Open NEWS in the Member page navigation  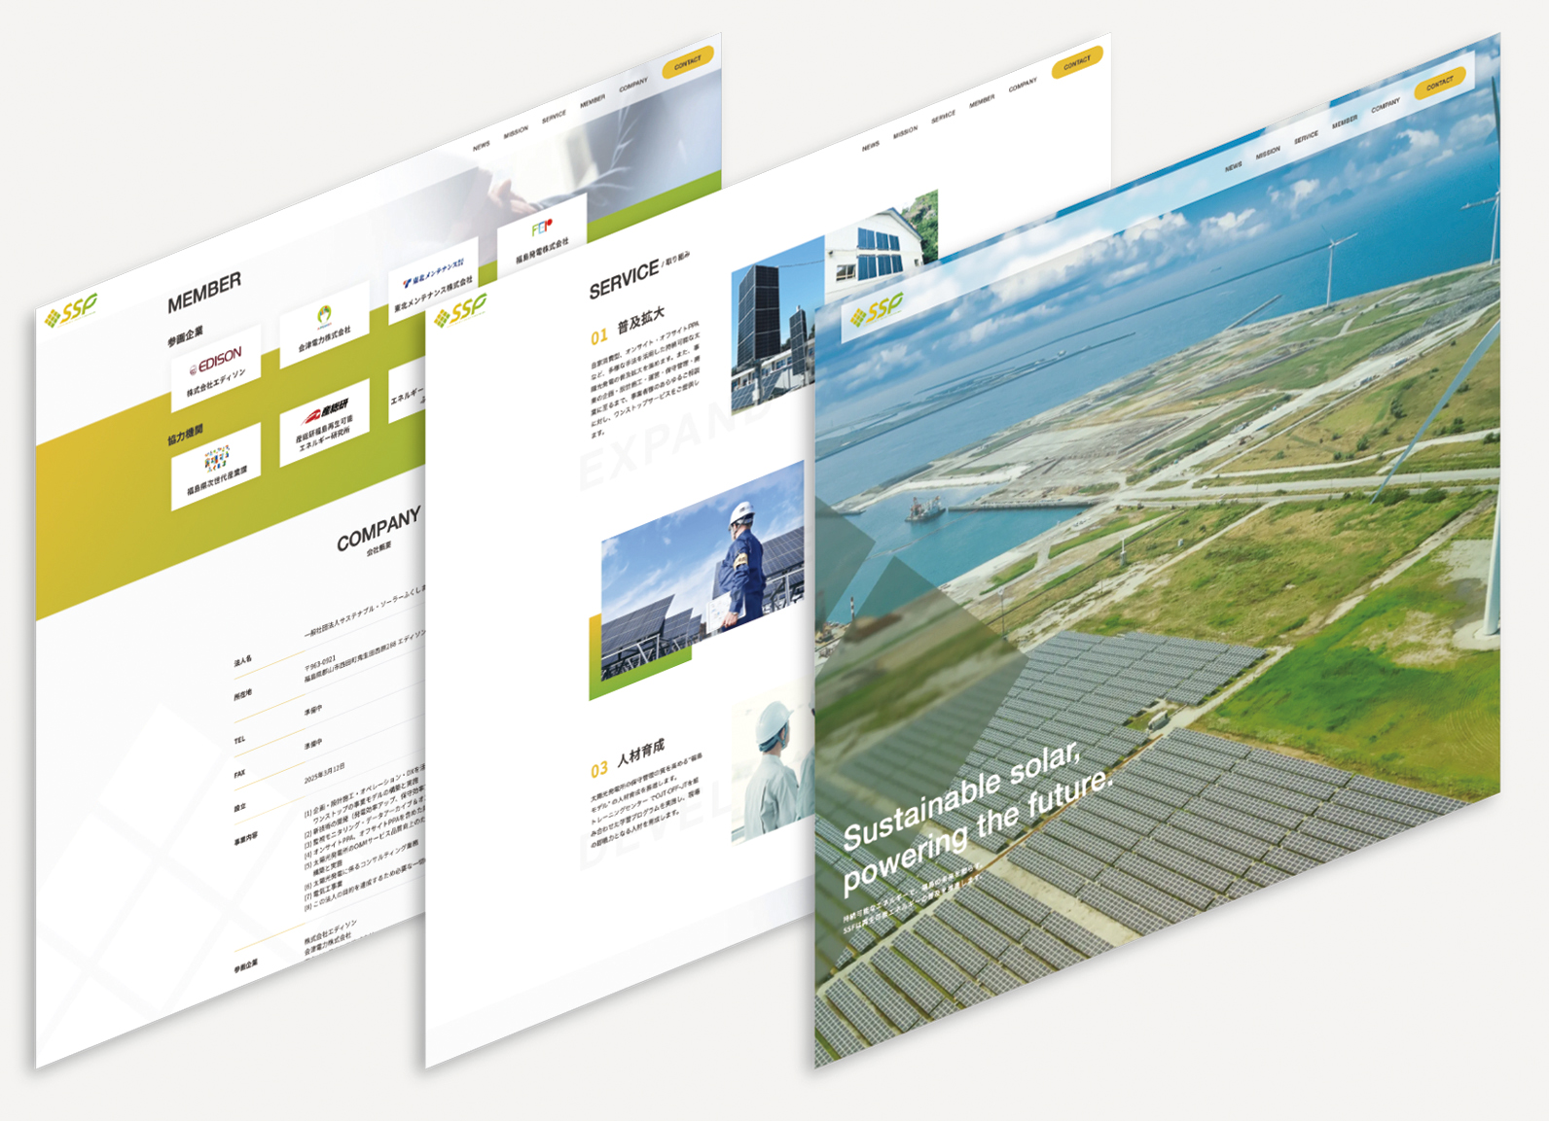point(482,146)
